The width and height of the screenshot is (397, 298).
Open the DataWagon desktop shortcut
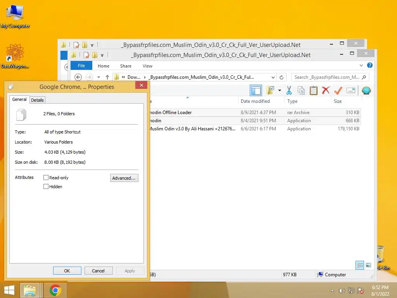[x=15, y=56]
